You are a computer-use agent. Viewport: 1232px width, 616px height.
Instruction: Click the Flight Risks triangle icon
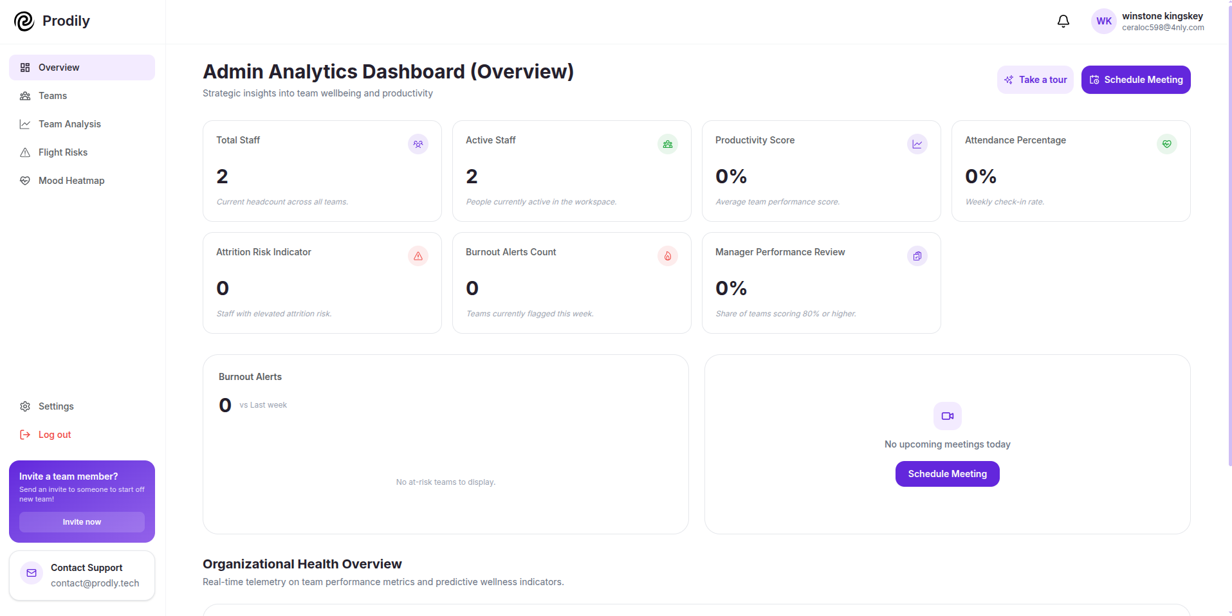[x=25, y=152]
